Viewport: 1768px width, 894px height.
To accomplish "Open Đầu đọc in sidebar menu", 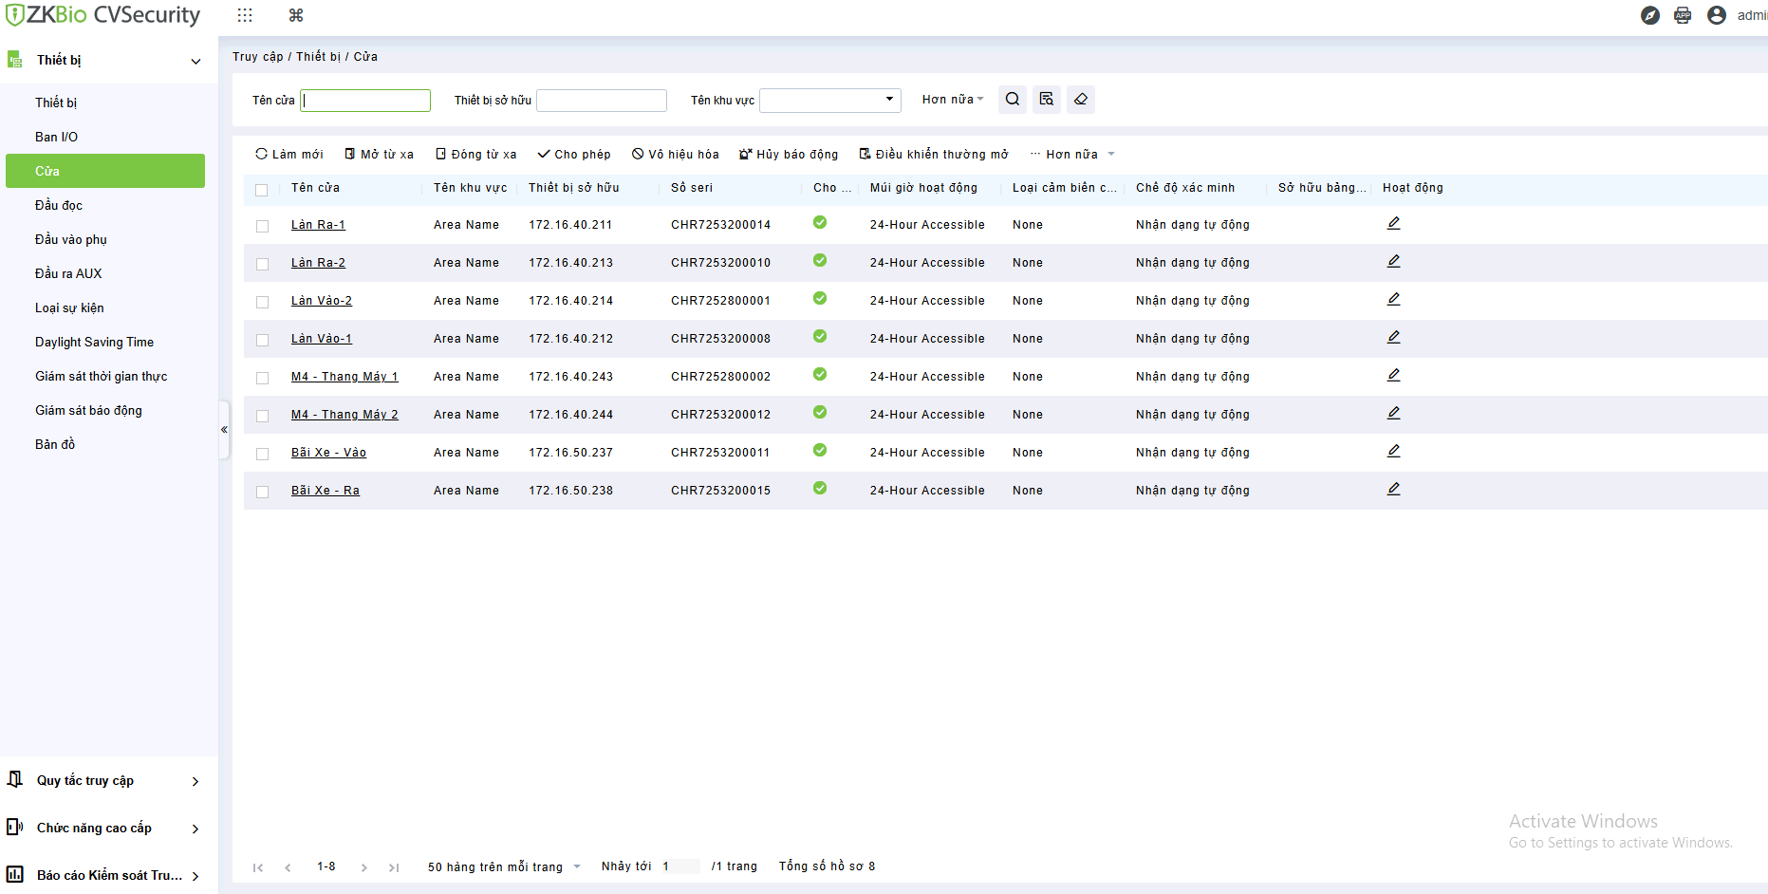I will pos(59,205).
